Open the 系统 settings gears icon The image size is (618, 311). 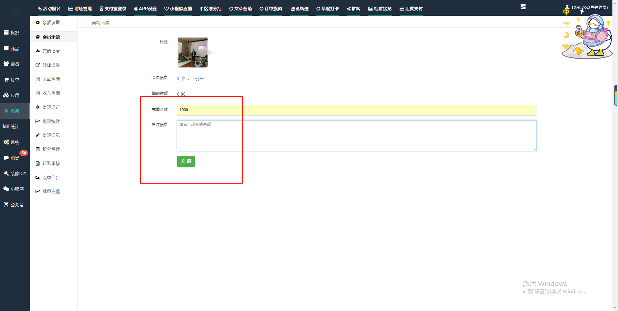pos(6,142)
